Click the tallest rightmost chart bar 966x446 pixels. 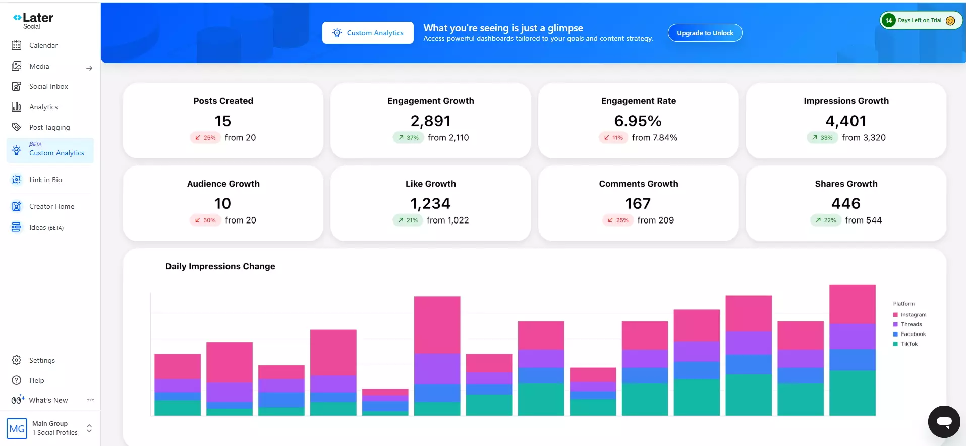tap(853, 350)
